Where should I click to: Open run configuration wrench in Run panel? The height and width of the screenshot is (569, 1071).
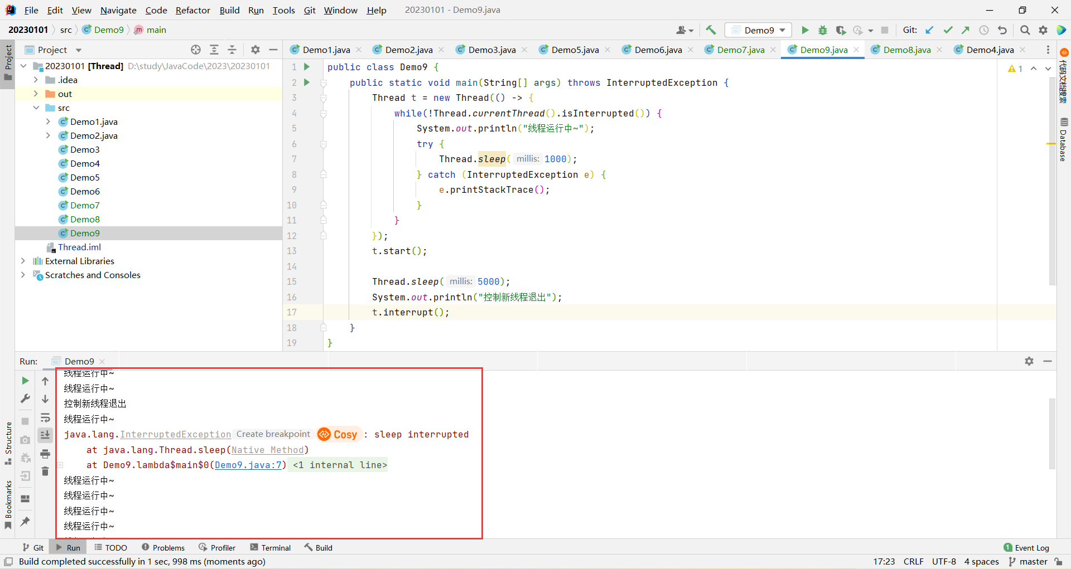[25, 399]
